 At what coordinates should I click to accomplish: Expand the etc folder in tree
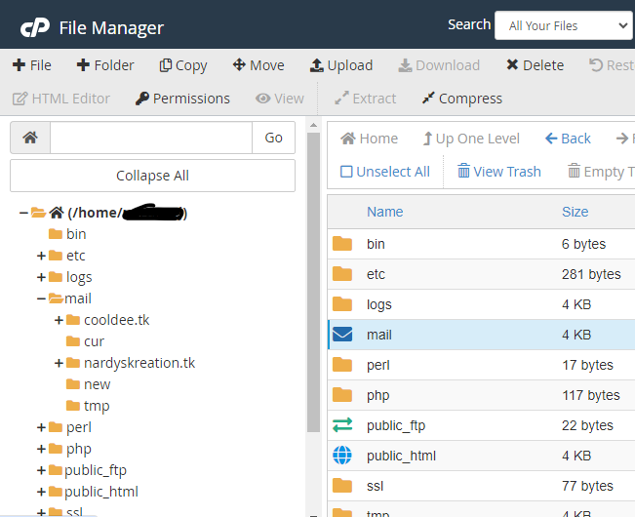pos(41,256)
